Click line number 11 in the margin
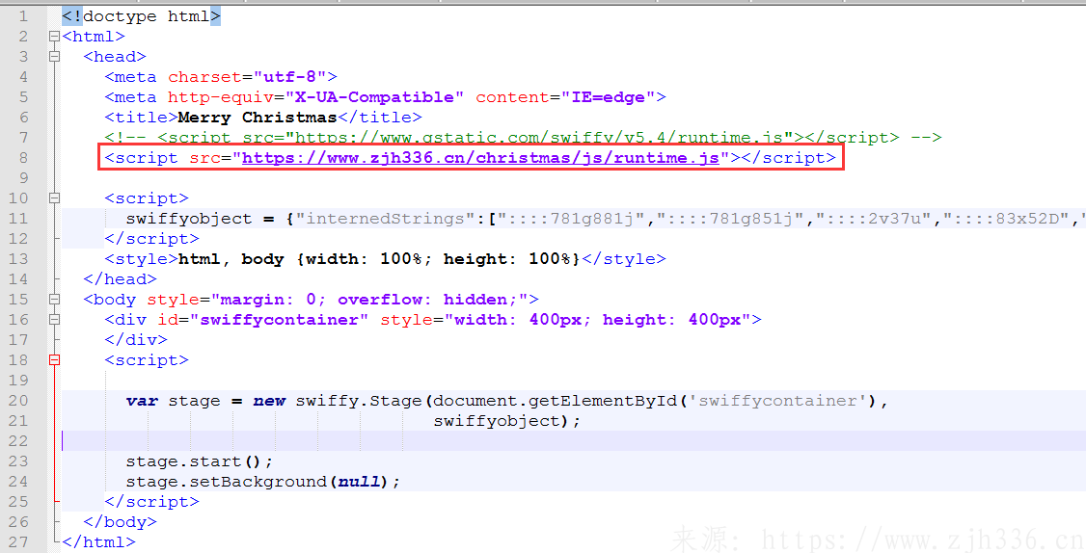 pos(18,218)
